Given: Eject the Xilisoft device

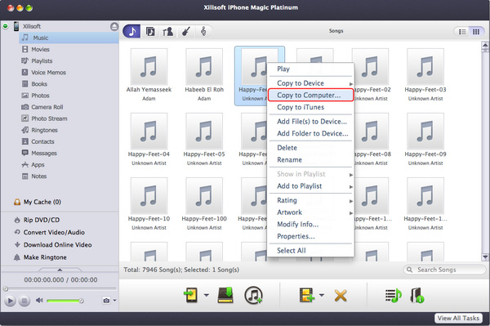Looking at the screenshot, I should pos(114,27).
